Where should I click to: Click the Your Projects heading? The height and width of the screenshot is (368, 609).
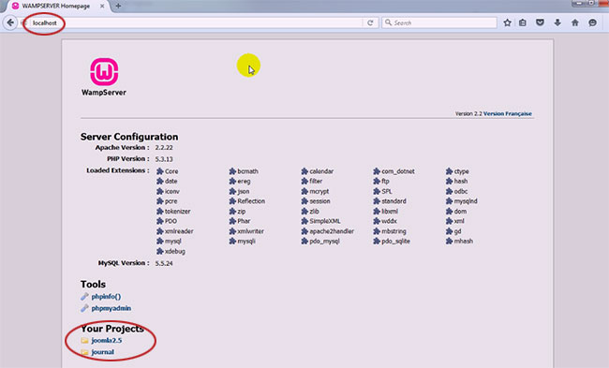[x=112, y=329]
